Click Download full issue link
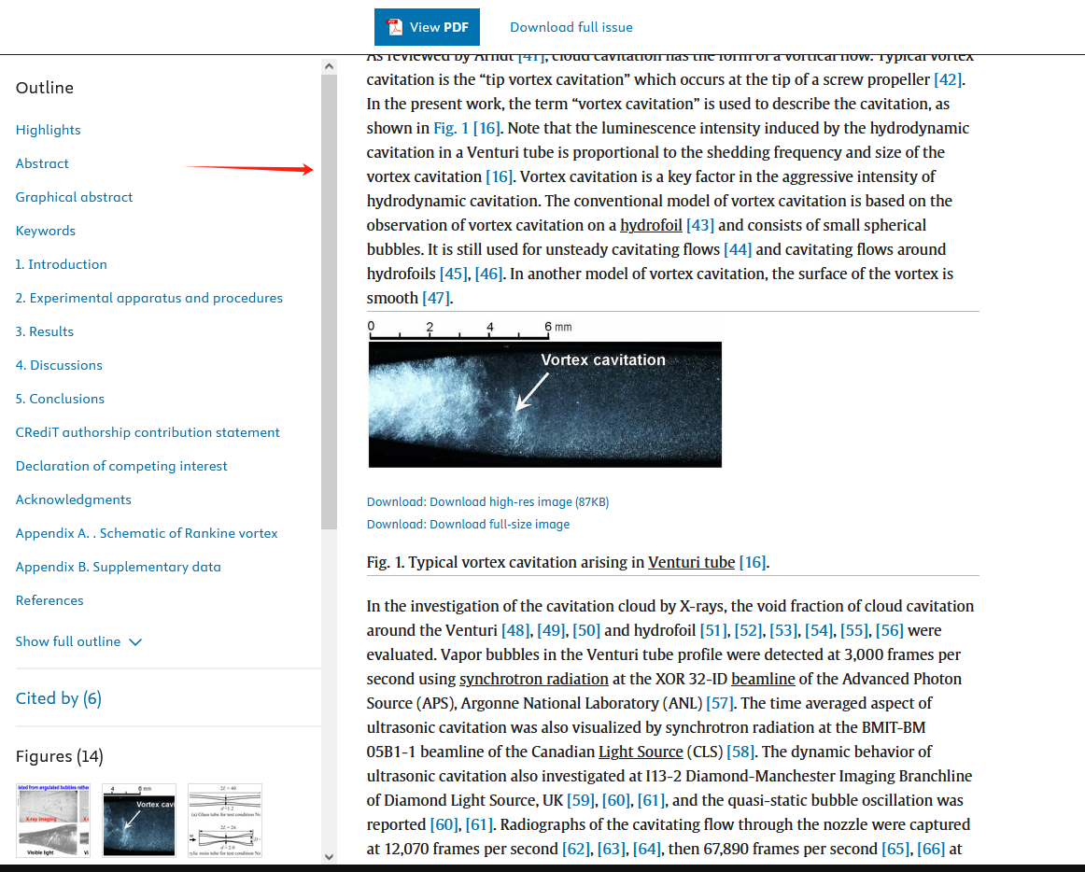The height and width of the screenshot is (872, 1085). coord(571,27)
